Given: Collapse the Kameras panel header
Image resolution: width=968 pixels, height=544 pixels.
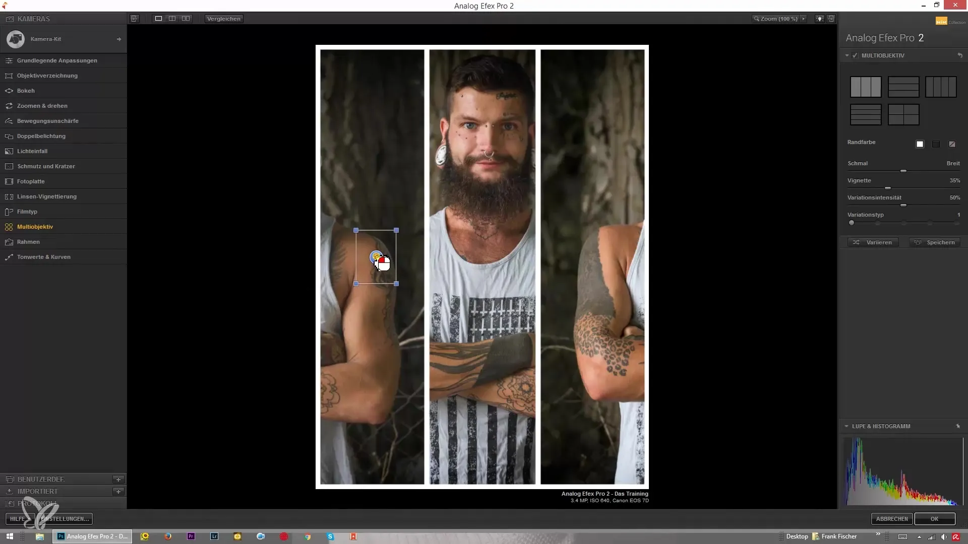Looking at the screenshot, I should coord(64,19).
